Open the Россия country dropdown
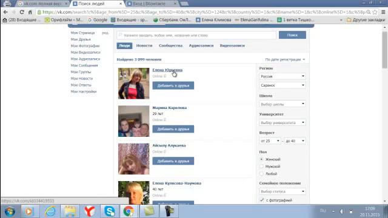Viewport: 388px width, 218px height. click(x=283, y=76)
